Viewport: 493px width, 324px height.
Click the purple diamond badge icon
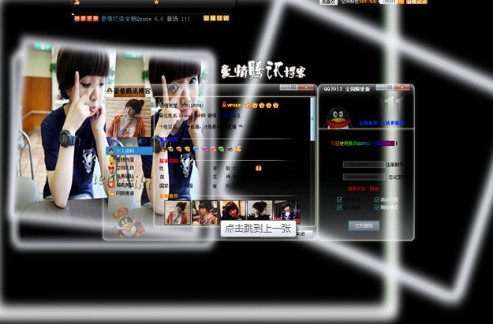click(x=204, y=149)
